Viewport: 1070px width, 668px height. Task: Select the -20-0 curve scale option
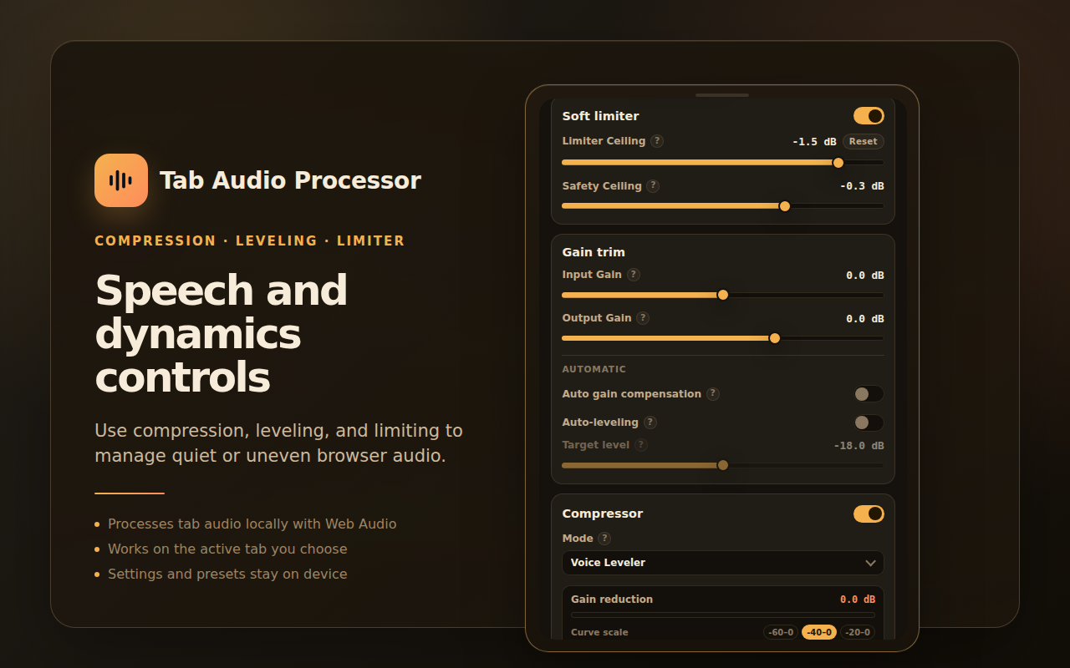click(858, 632)
